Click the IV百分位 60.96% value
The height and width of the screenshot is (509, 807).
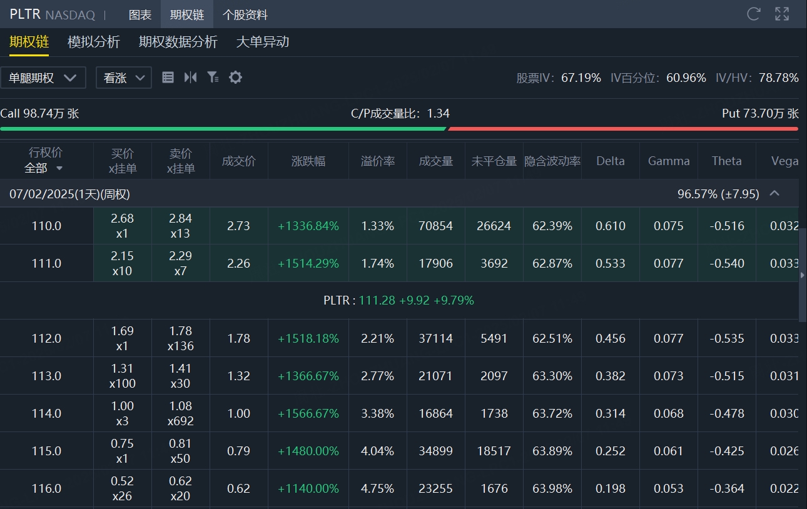tap(686, 78)
